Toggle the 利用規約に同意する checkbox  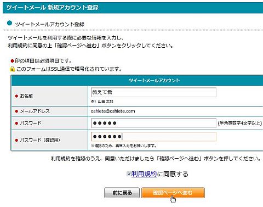click(129, 174)
